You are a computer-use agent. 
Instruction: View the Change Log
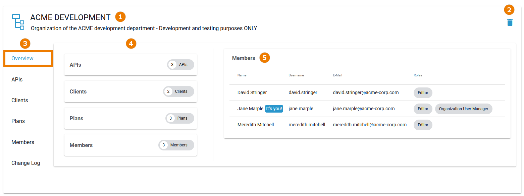[25, 163]
